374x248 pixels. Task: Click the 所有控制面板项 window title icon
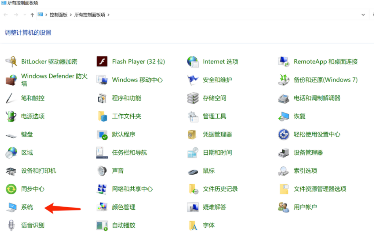4,2
